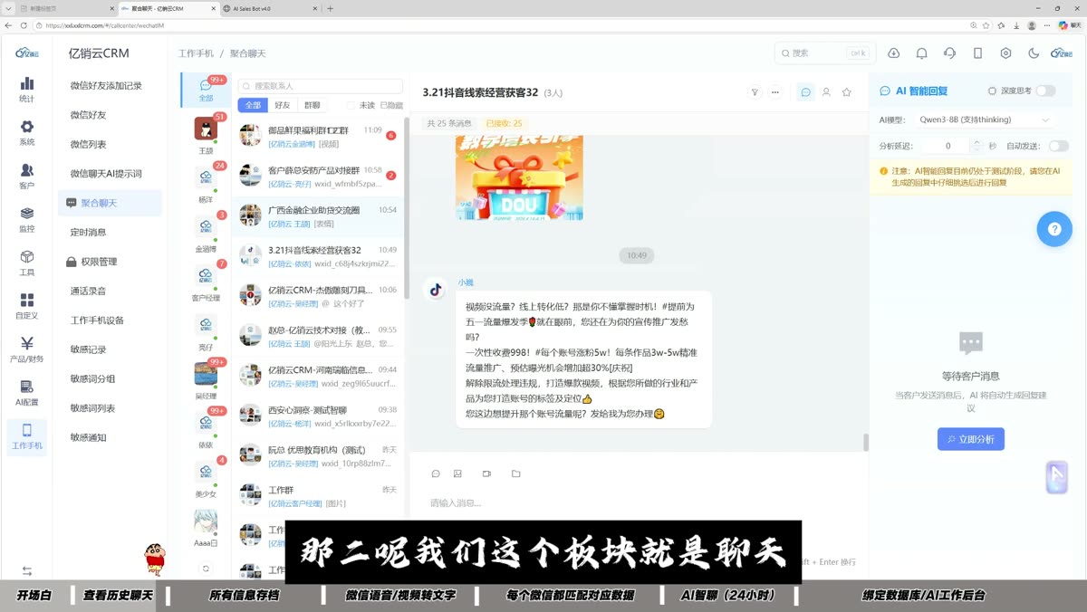Open the 自定义 custom sidebar section
The height and width of the screenshot is (612, 1087).
[27, 306]
